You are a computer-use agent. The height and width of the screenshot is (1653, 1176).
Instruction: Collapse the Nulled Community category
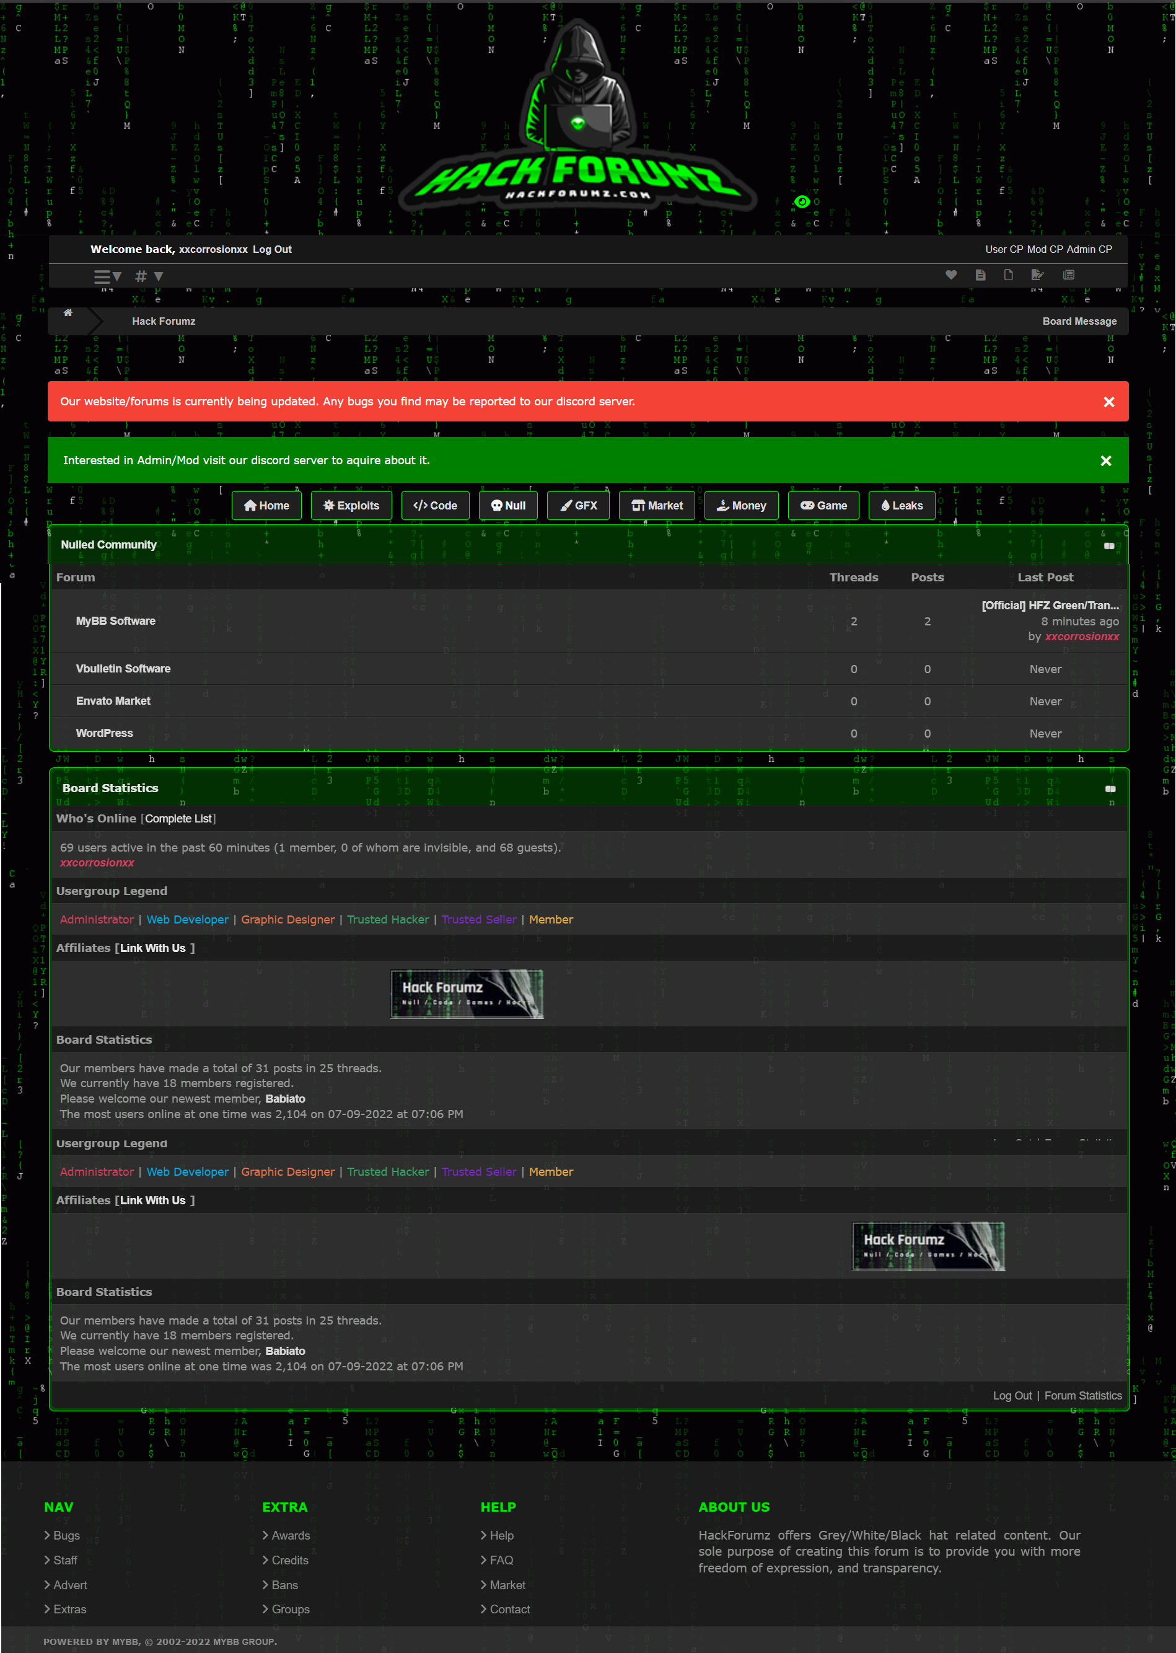[x=1108, y=545]
